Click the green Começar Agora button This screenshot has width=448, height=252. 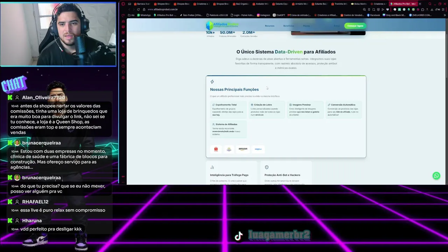[x=355, y=26]
